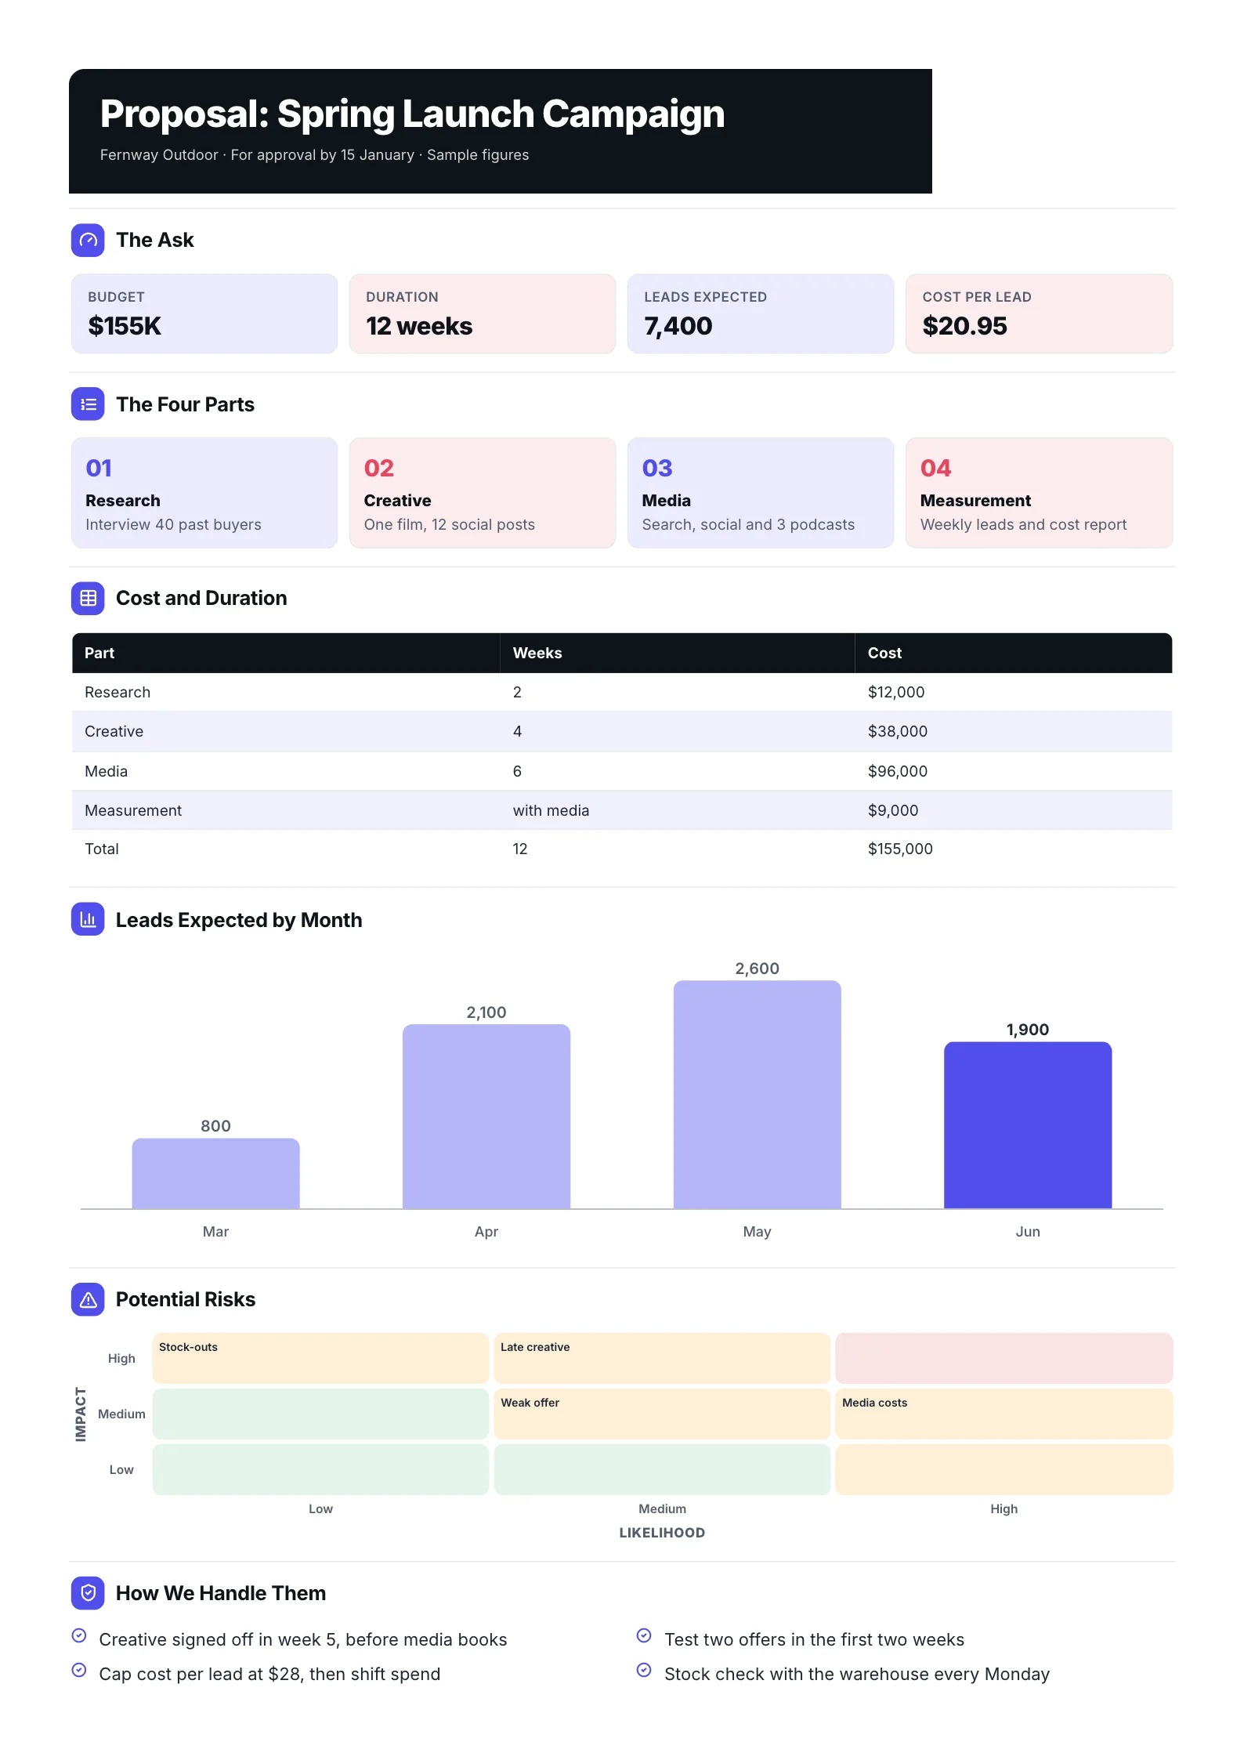Select the Weeks column header
Image resolution: width=1244 pixels, height=1760 pixels.
[678, 653]
